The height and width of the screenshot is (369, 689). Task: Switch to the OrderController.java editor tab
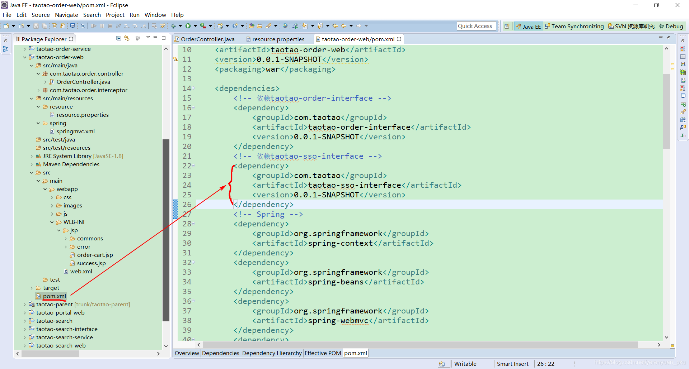click(205, 39)
